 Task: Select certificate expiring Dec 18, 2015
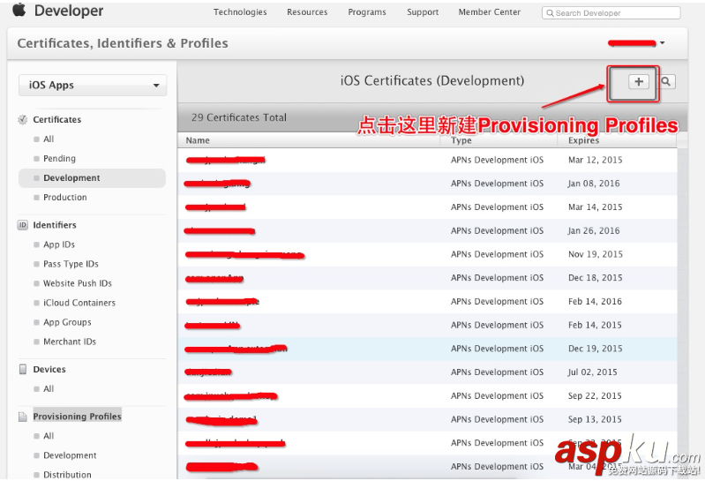pos(427,278)
